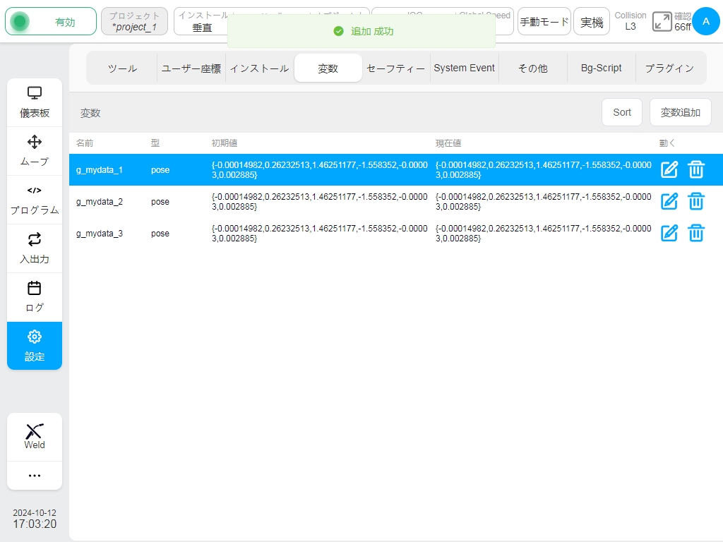Click the pose type of g_mydata_2
This screenshot has width=723, height=542.
coord(160,202)
